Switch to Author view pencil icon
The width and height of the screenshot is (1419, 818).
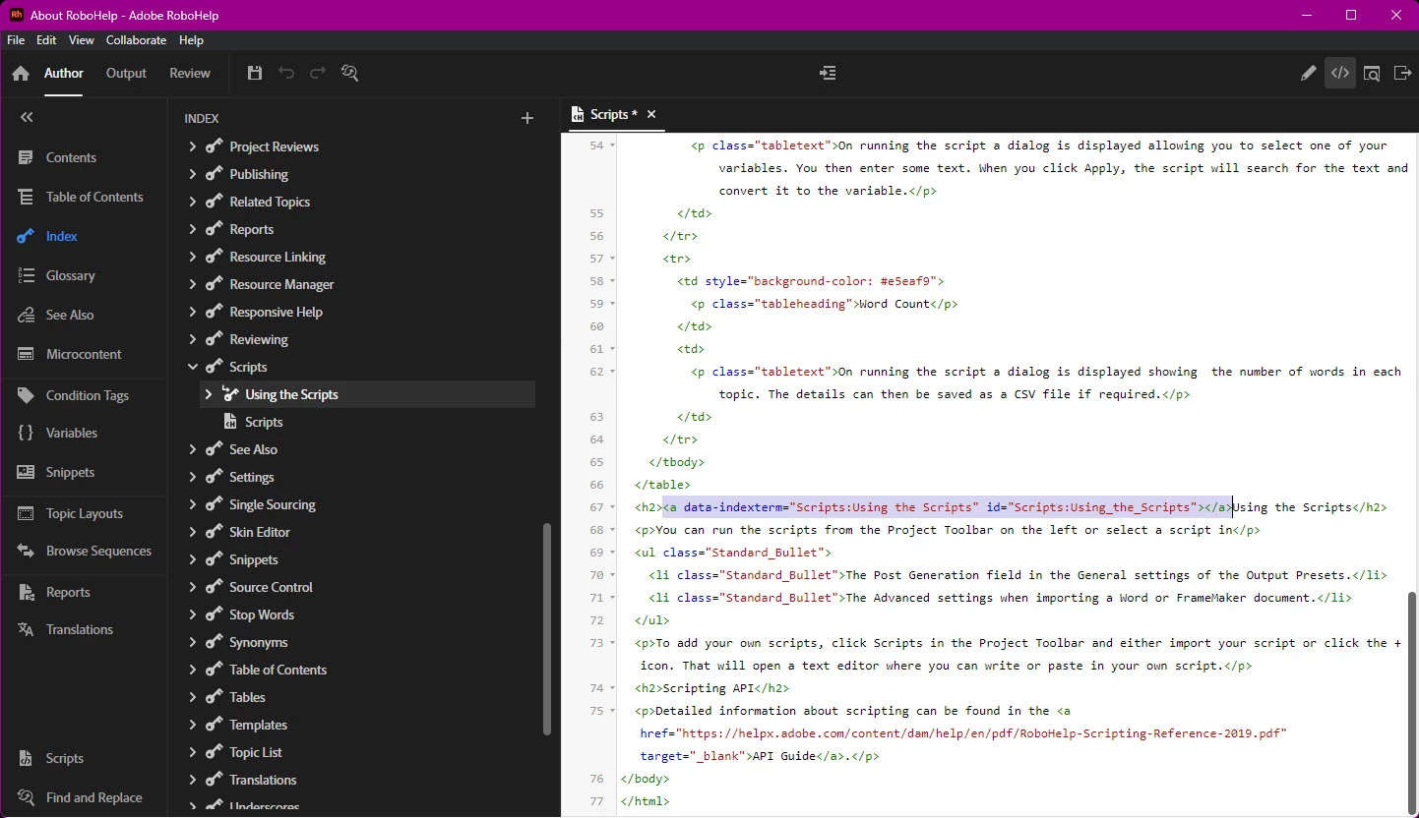[1308, 73]
